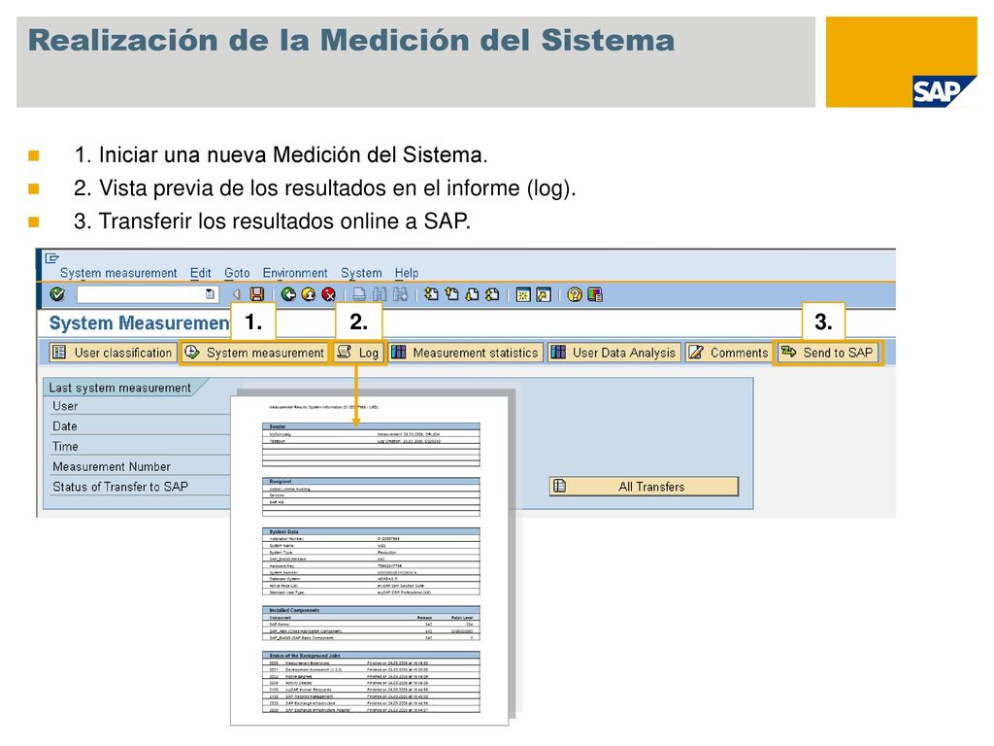Click the All Transfers button
The height and width of the screenshot is (746, 994).
pos(645,487)
